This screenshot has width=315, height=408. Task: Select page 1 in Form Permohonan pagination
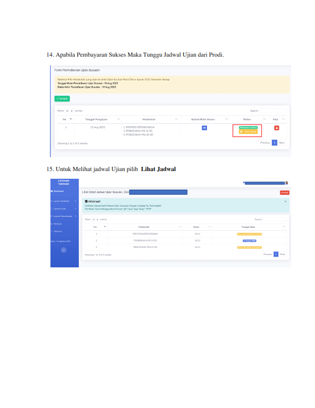[x=274, y=143]
